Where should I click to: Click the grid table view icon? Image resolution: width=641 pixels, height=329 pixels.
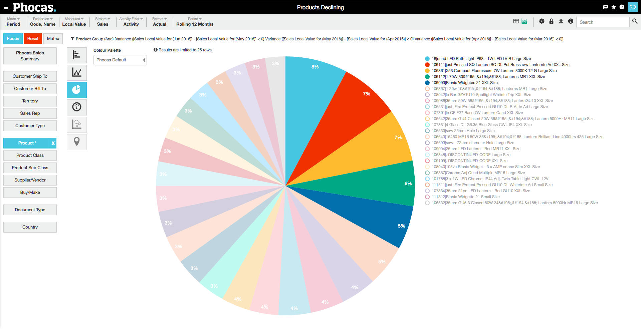516,21
